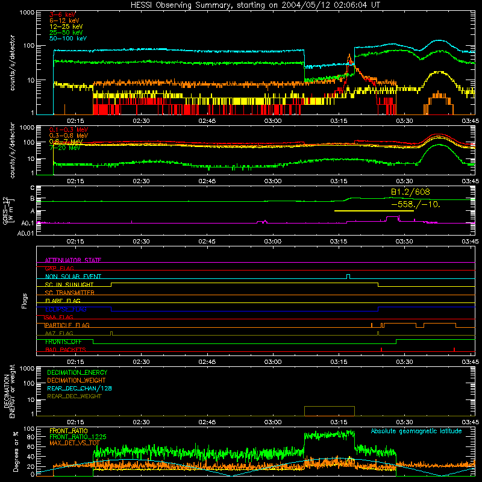This screenshot has width=482, height=482.
Task: Select the PARTICLE_FLAG label
Action: click(x=67, y=325)
